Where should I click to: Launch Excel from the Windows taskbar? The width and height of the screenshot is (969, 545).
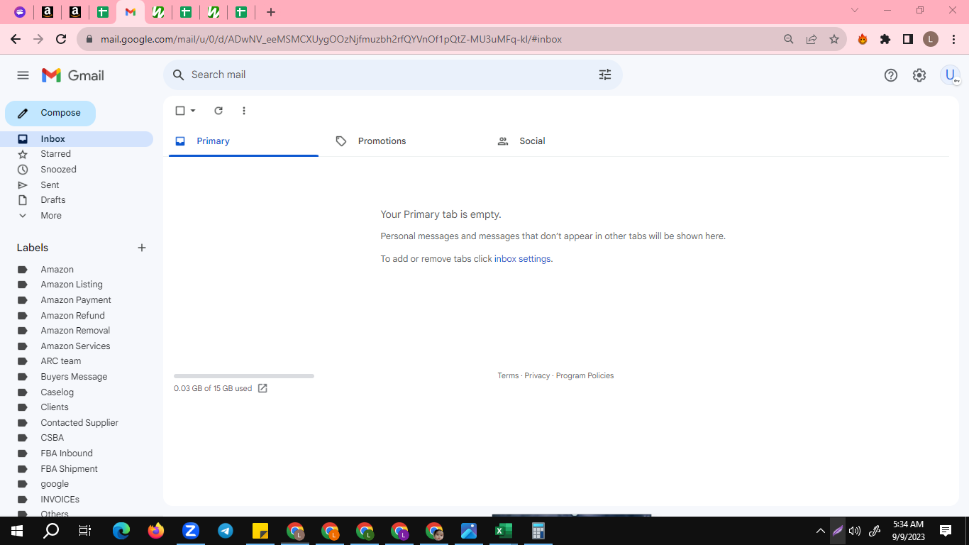pyautogui.click(x=504, y=531)
